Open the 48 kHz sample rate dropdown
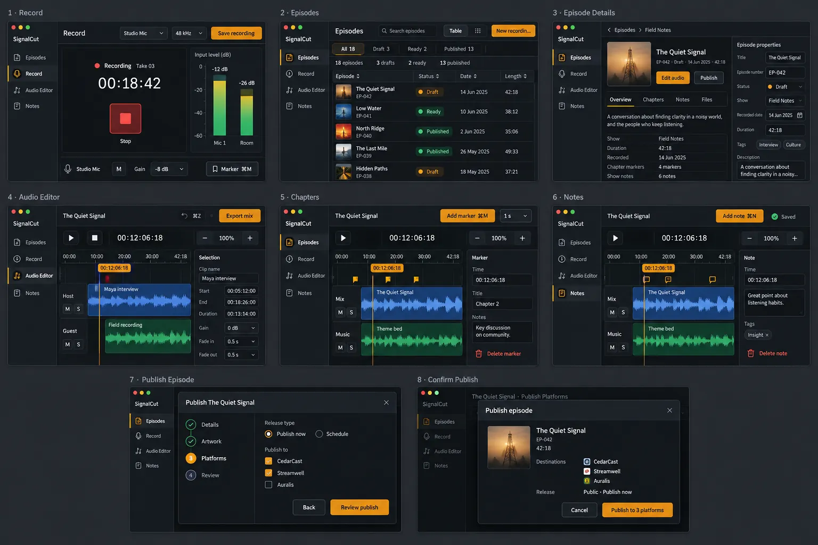 point(189,33)
